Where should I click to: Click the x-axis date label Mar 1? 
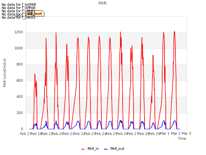point(165,133)
